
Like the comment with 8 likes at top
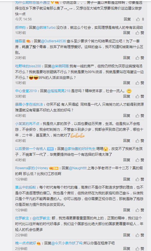tap(140, 19)
